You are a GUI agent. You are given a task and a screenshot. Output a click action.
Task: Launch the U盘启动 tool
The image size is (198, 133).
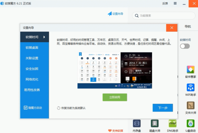[191, 123]
